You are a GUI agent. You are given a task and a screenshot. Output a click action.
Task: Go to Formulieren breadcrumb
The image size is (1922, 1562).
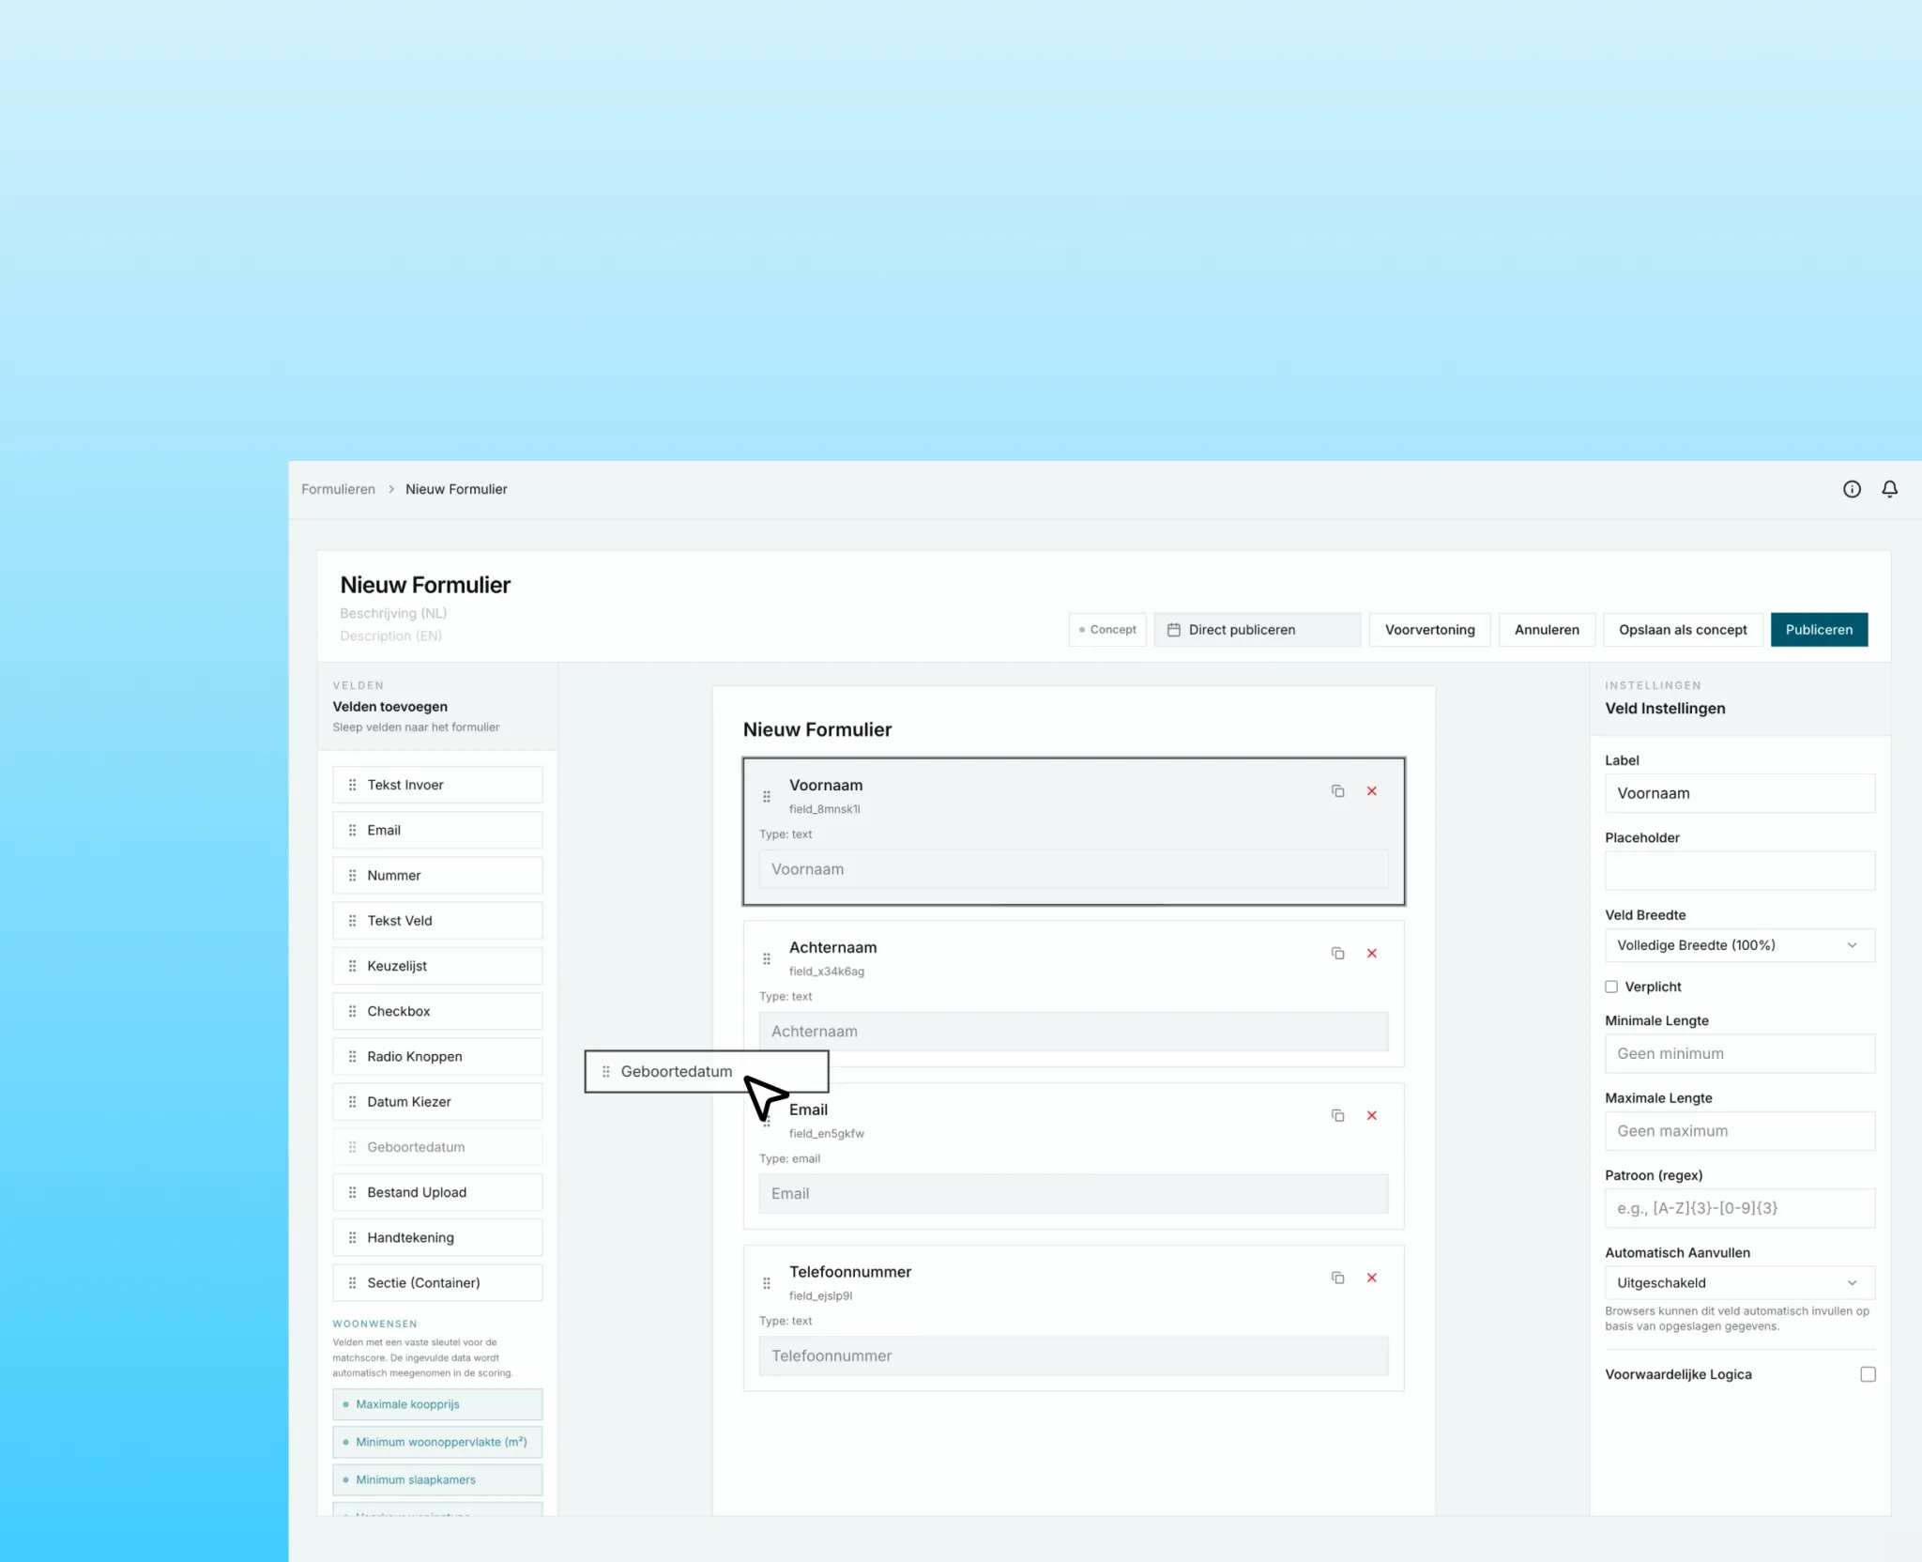point(338,489)
